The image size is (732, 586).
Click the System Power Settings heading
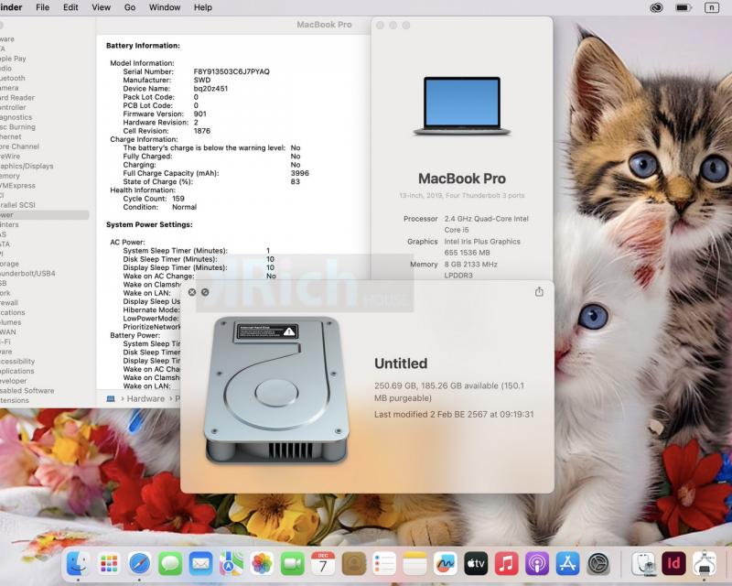click(x=149, y=224)
